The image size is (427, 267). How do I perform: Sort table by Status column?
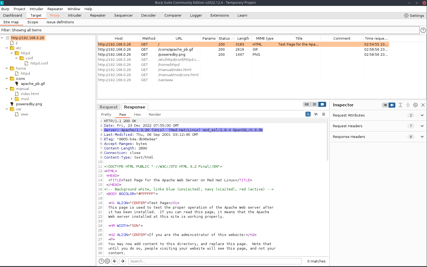tap(226, 38)
